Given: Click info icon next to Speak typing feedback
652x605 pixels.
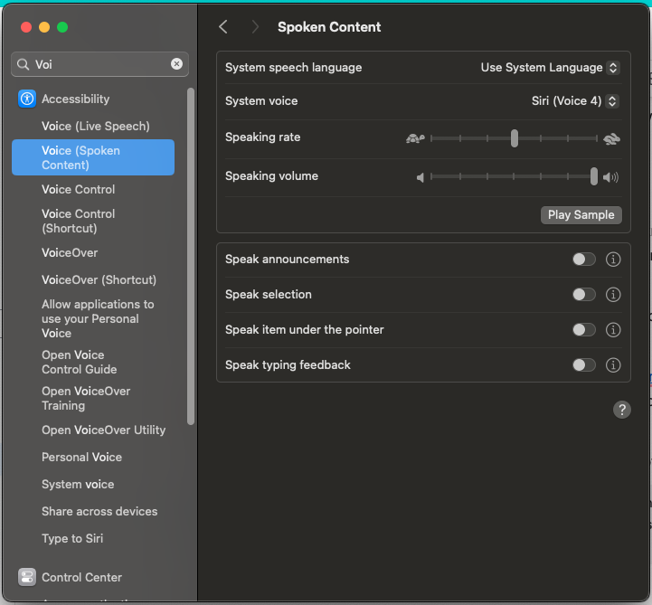Looking at the screenshot, I should tap(613, 365).
